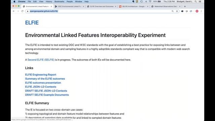Open Notification Center list icon
The image size is (215, 121).
(x=200, y=1)
